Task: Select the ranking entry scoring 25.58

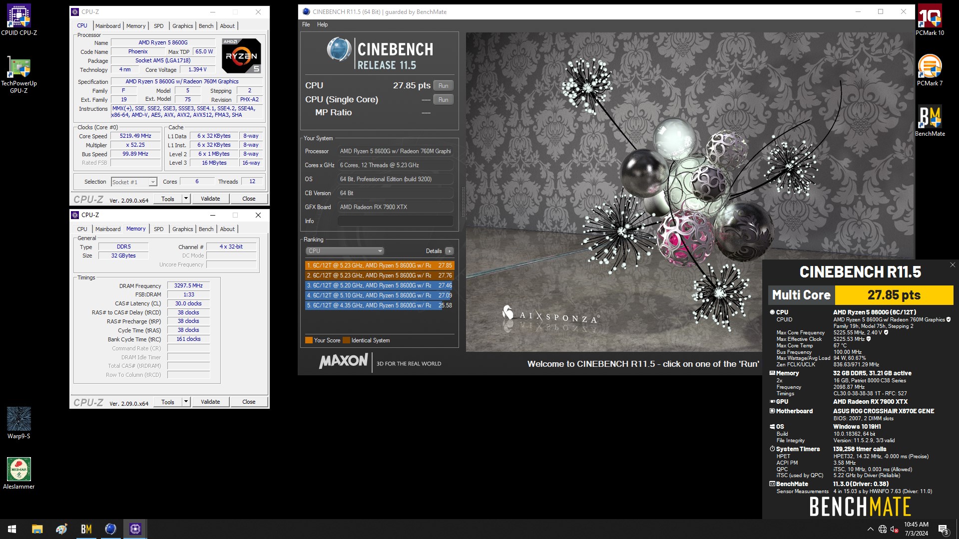Action: (380, 305)
